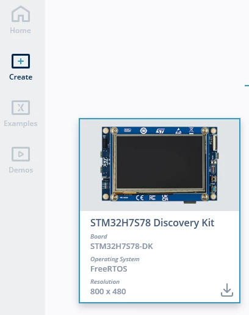Open the Demos play icon
This screenshot has width=249, height=315.
coord(21,154)
